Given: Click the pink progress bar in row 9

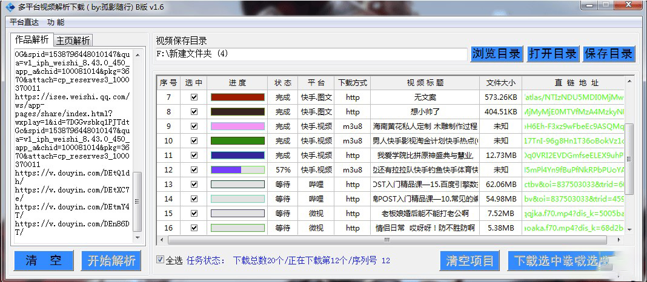Looking at the screenshot, I should tap(237, 126).
